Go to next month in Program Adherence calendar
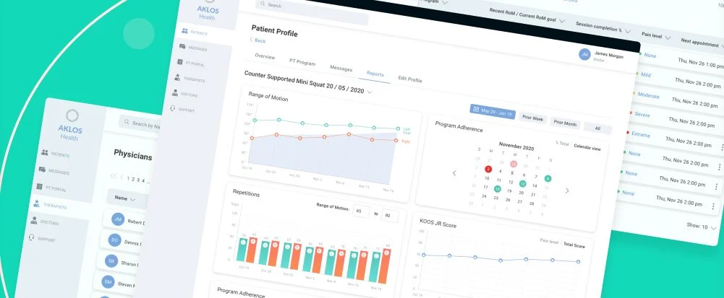 tap(567, 191)
